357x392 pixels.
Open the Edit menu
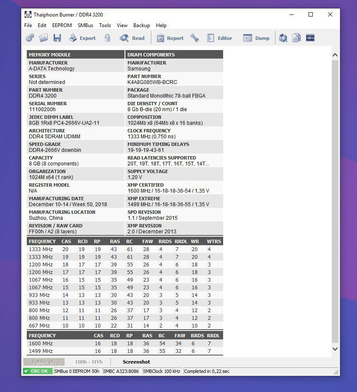[42, 25]
